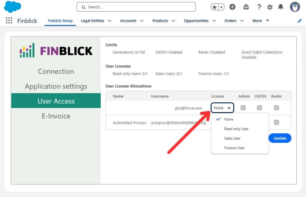This screenshot has width=306, height=197.
Task: Choose Finance User license option
Action: tap(240, 148)
